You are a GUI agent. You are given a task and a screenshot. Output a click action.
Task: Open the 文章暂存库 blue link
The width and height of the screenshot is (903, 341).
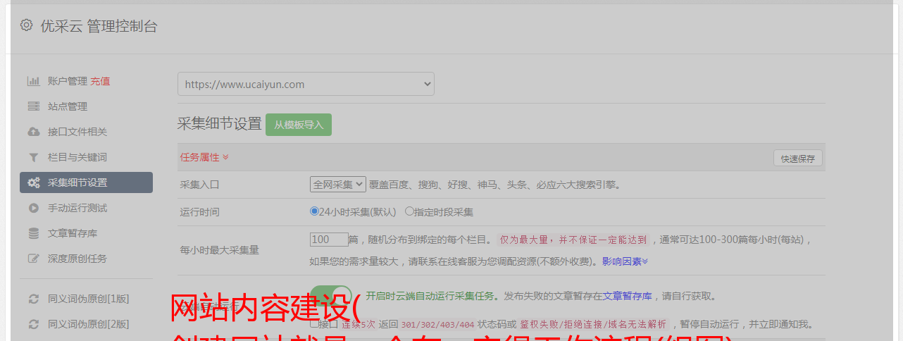tap(627, 296)
